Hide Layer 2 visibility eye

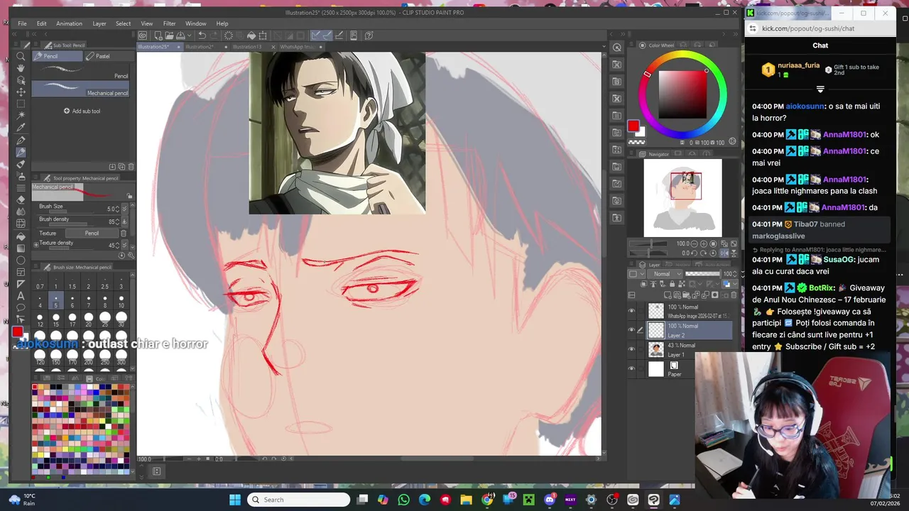[x=631, y=329]
